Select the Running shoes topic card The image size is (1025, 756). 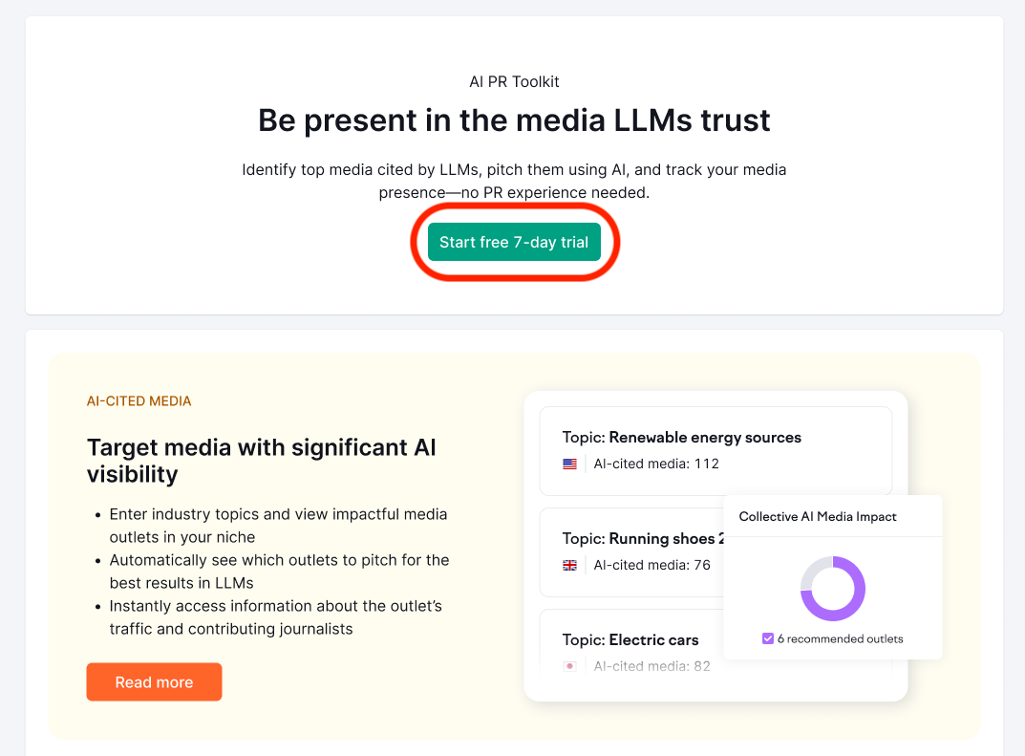pyautogui.click(x=630, y=551)
